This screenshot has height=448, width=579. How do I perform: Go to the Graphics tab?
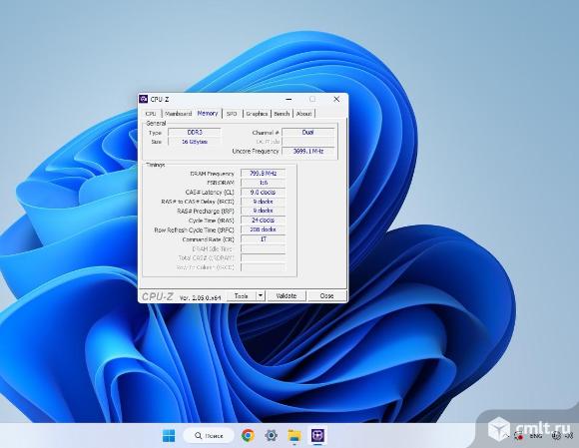[257, 114]
